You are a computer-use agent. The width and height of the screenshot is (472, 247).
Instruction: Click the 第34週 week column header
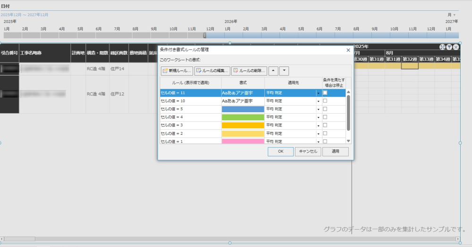point(443,59)
